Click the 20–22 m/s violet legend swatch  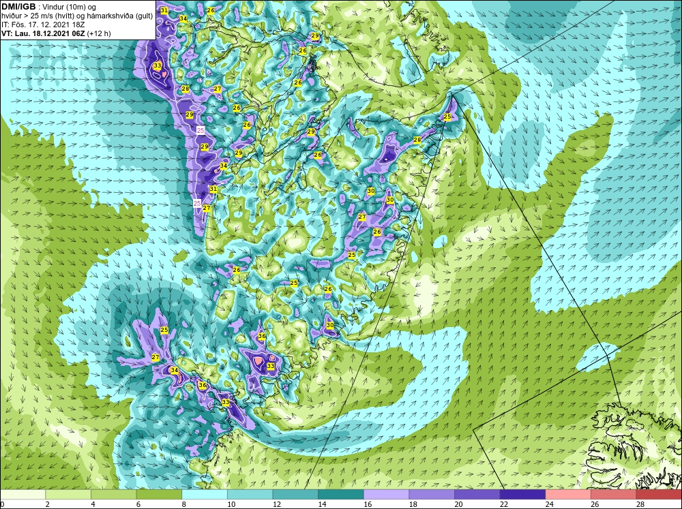[477, 495]
